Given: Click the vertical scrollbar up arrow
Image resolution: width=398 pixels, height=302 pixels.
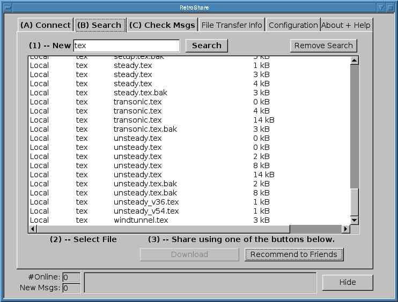Looking at the screenshot, I should click(x=354, y=61).
